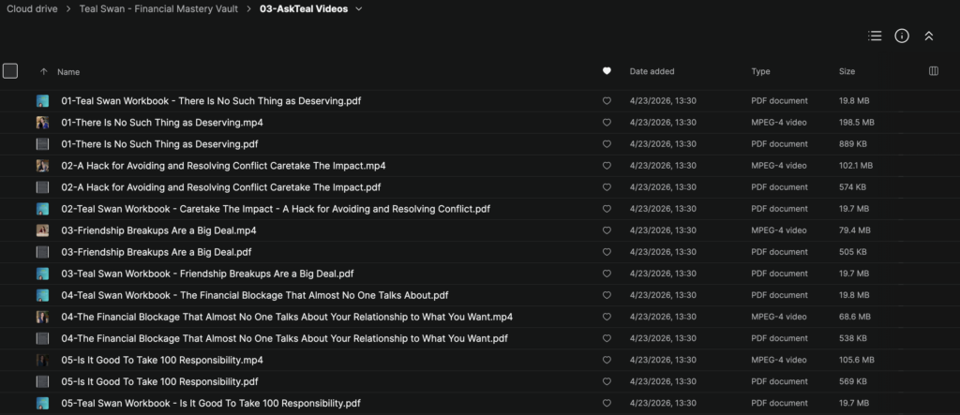The height and width of the screenshot is (415, 960).
Task: Select file 01-There Is No Such Thing as Deserving.mp4
Action: click(x=162, y=123)
